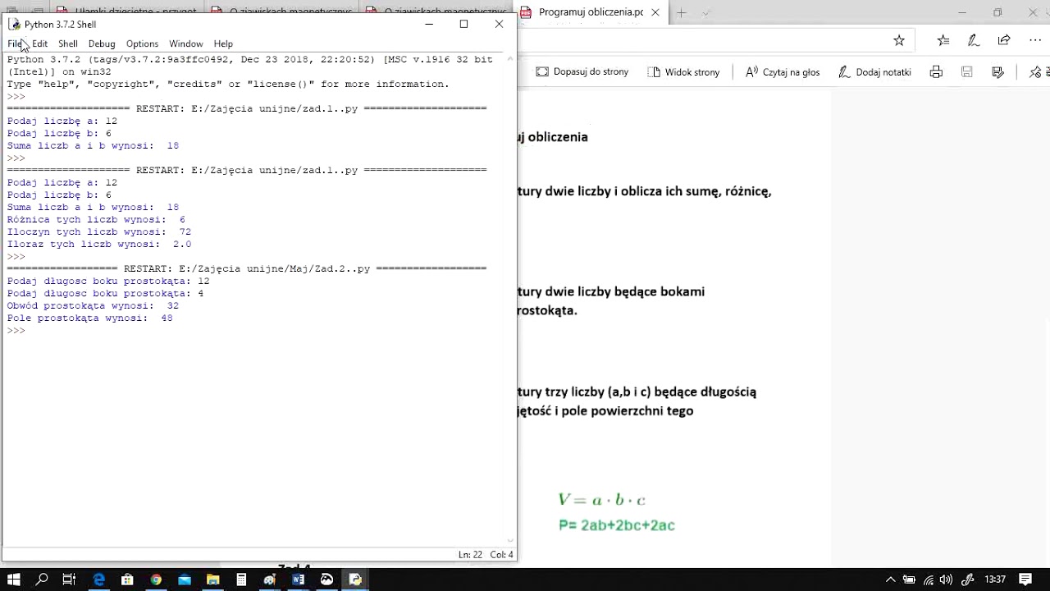The height and width of the screenshot is (591, 1050).
Task: Open File Explorer from taskbar
Action: pos(213,580)
